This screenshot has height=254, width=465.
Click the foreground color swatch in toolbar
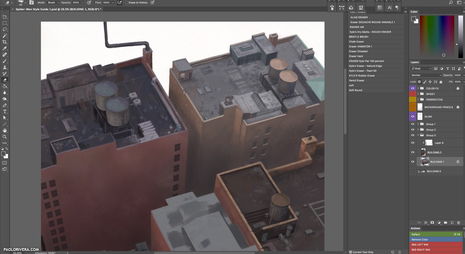coord(3,154)
